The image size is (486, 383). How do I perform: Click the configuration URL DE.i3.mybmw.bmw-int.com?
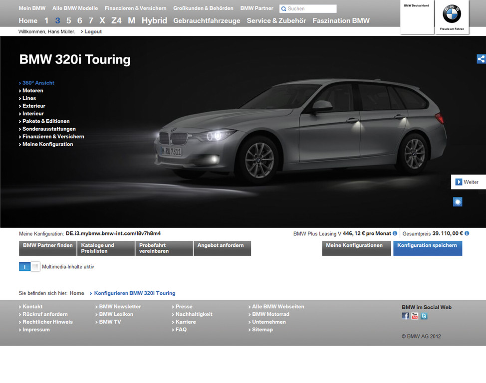113,233
